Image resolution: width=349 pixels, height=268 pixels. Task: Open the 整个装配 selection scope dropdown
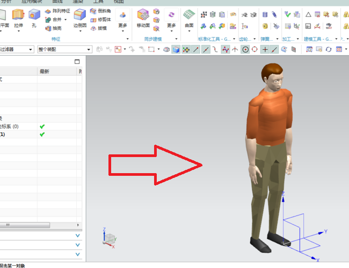[89, 49]
